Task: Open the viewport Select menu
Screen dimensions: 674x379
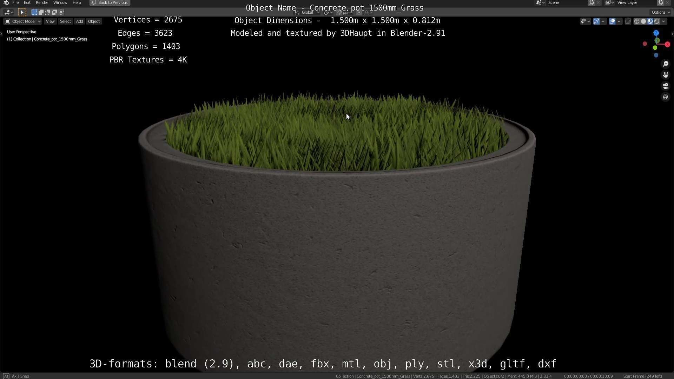Action: click(x=65, y=21)
